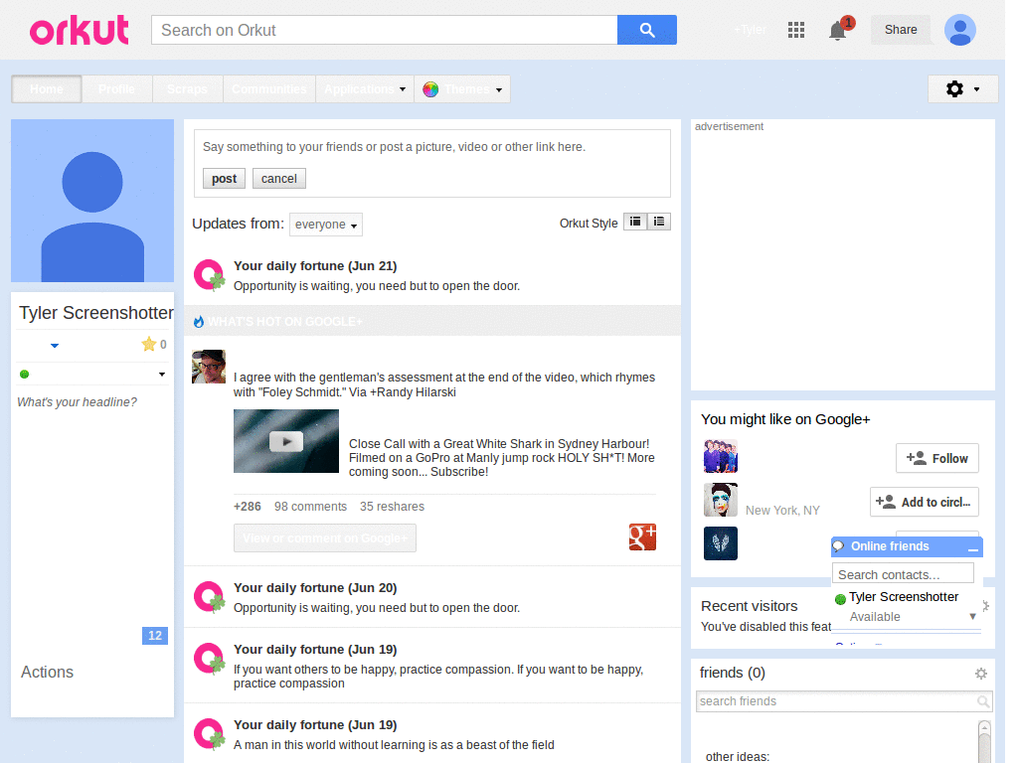
Task: Click the 35 reshares text
Action: coord(392,507)
